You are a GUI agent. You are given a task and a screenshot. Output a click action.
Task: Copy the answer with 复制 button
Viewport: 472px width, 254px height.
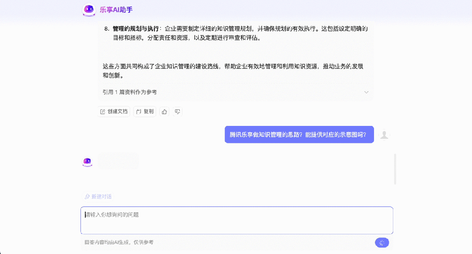[145, 111]
